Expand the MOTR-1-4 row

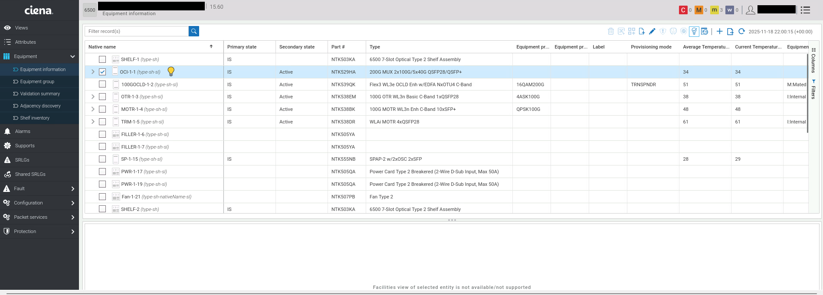[93, 109]
